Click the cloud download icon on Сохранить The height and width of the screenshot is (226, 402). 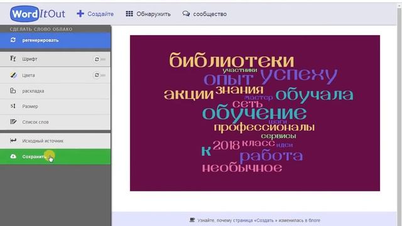coord(13,156)
